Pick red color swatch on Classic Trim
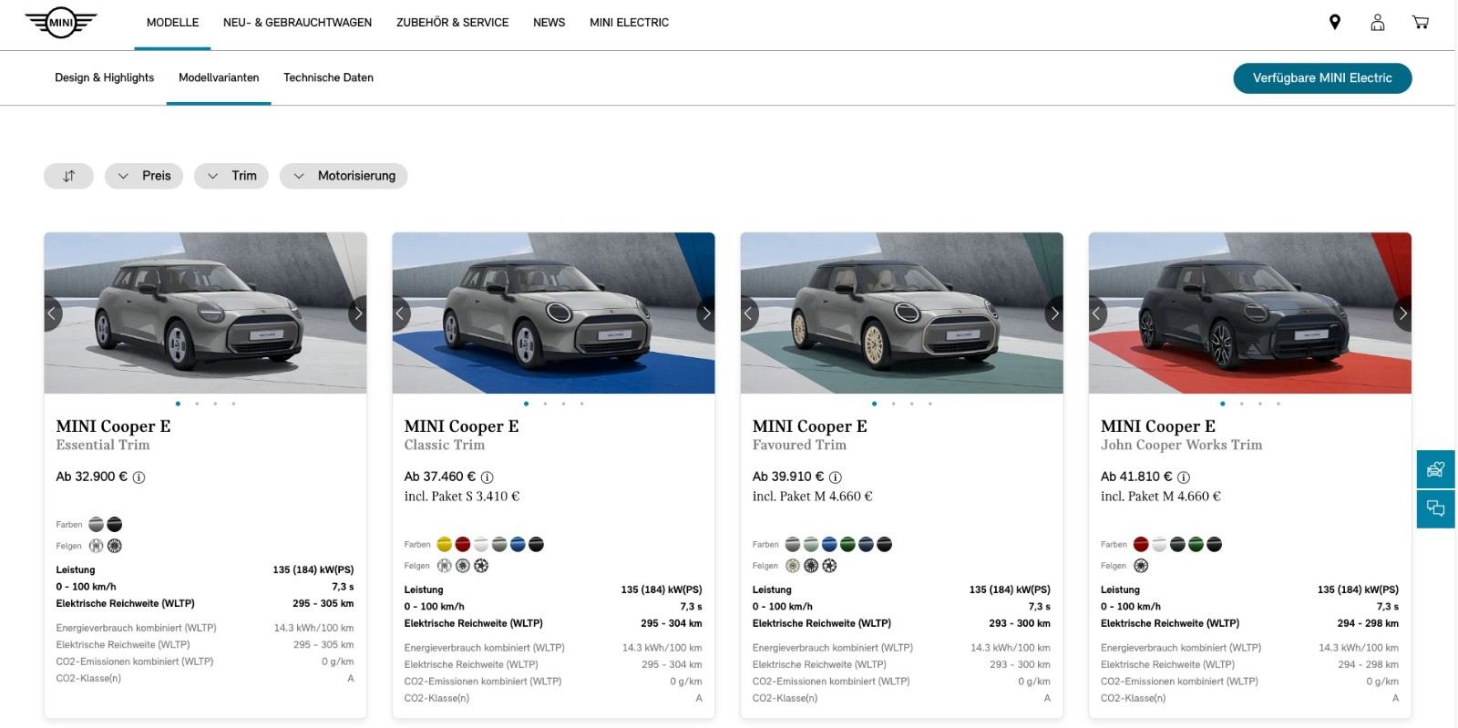This screenshot has height=728, width=1458. 462,545
